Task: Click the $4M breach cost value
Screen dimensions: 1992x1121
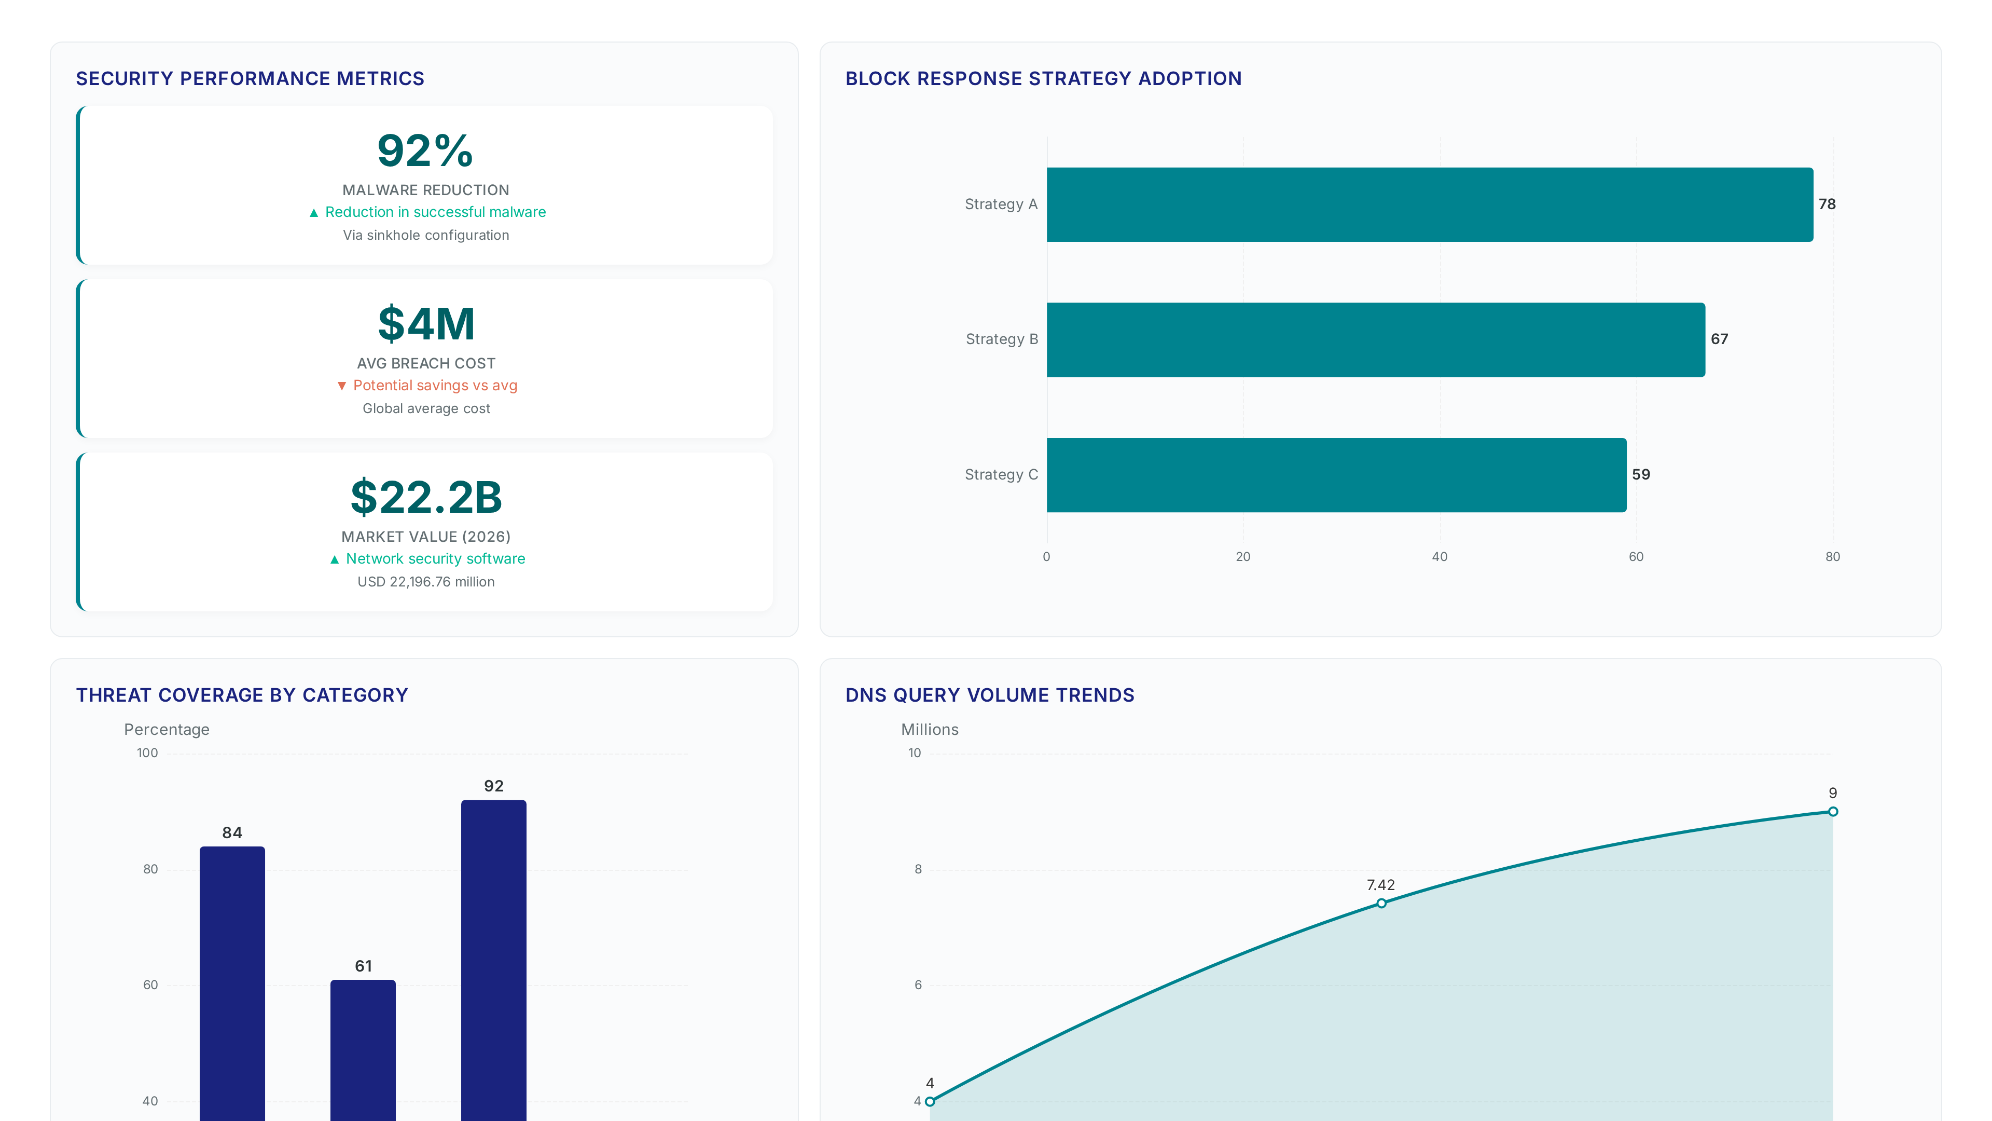Action: coord(426,323)
